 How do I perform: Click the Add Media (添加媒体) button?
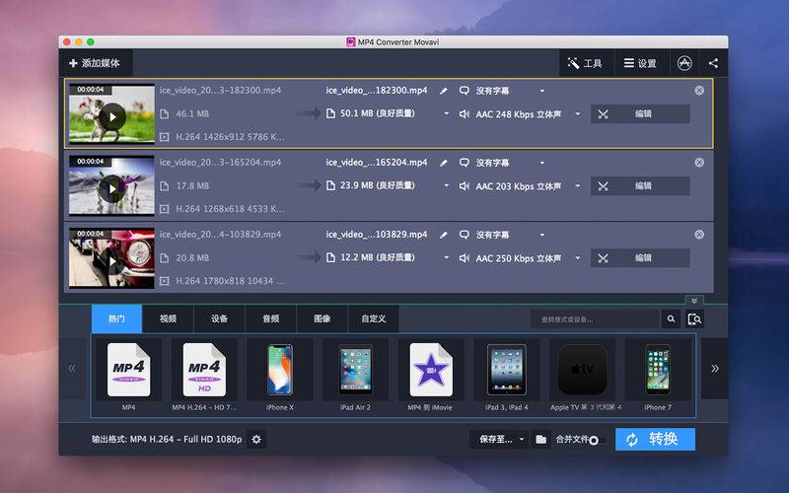pyautogui.click(x=95, y=63)
